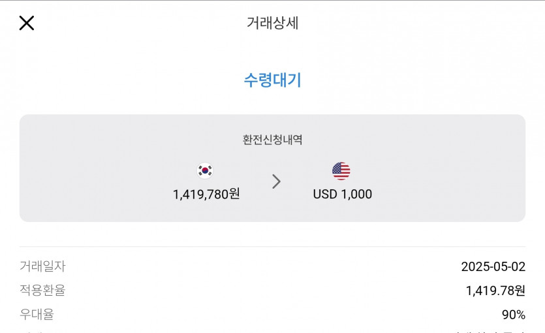Viewport: 545px width, 333px height.
Task: Select the 거래상세 page title
Action: [272, 23]
